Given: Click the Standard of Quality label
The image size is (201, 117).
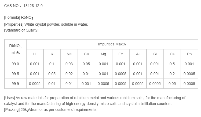Looking at the screenshot, I should 21,30.
